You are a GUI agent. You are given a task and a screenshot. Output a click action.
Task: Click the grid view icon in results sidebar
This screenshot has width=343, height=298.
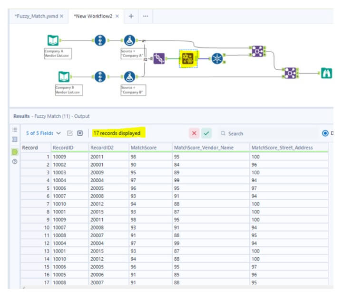[15, 139]
